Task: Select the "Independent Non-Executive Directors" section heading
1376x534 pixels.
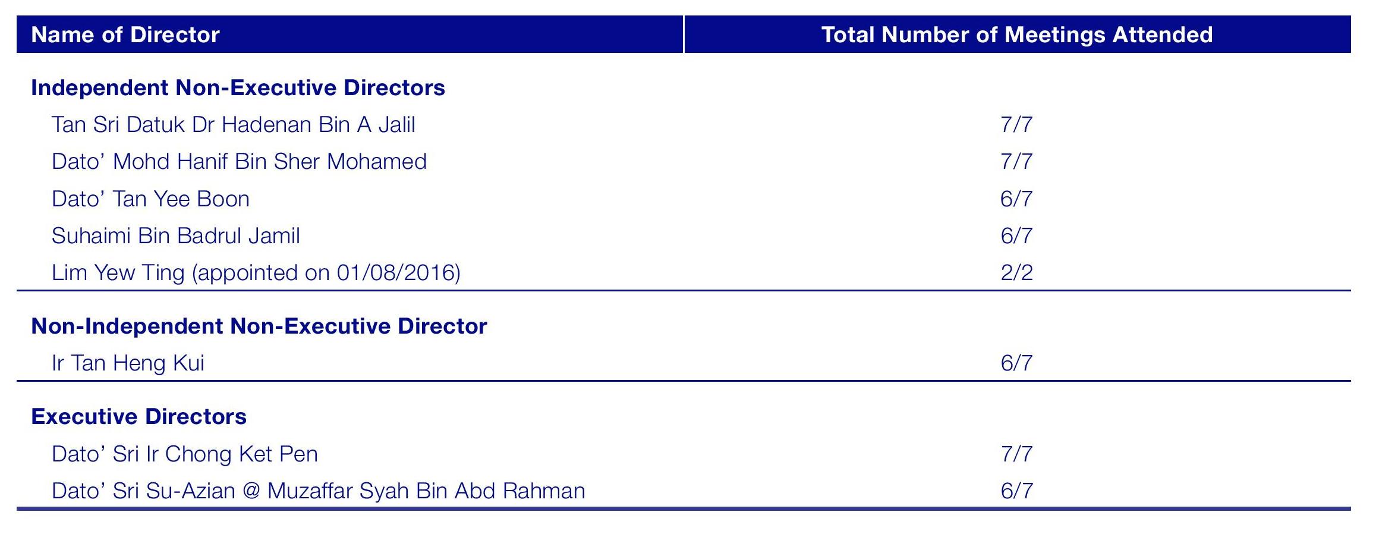Action: tap(238, 88)
